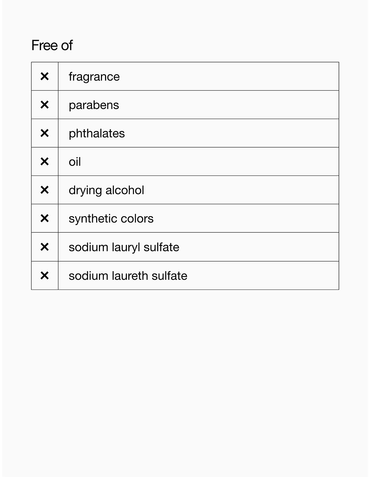Viewport: 370px width, 477px height.
Task: Click the word "alcohol" in the table
Action: point(125,190)
